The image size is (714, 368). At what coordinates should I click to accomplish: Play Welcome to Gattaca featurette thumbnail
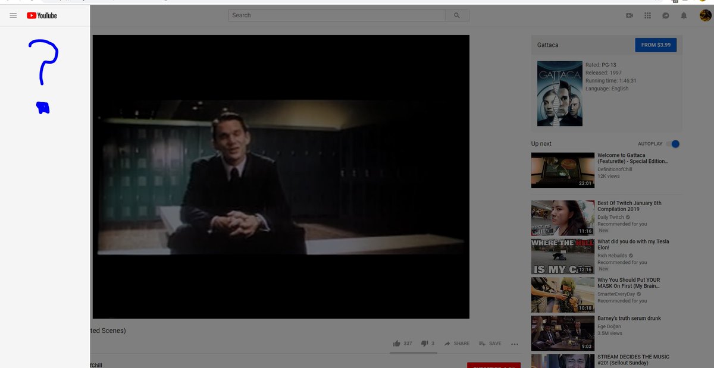point(563,171)
